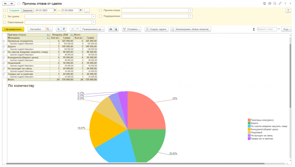The width and height of the screenshot is (295, 167).
Task: Open calendar picker for start date 01.01.2023
Action: pyautogui.click(x=55, y=10)
